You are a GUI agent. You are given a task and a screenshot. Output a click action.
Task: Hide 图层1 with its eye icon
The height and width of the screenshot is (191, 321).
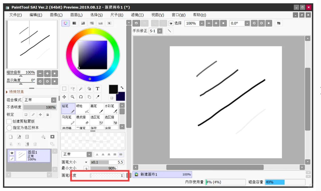(x=12, y=153)
